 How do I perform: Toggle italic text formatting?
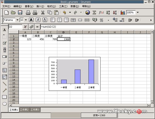pyautogui.click(x=38, y=20)
